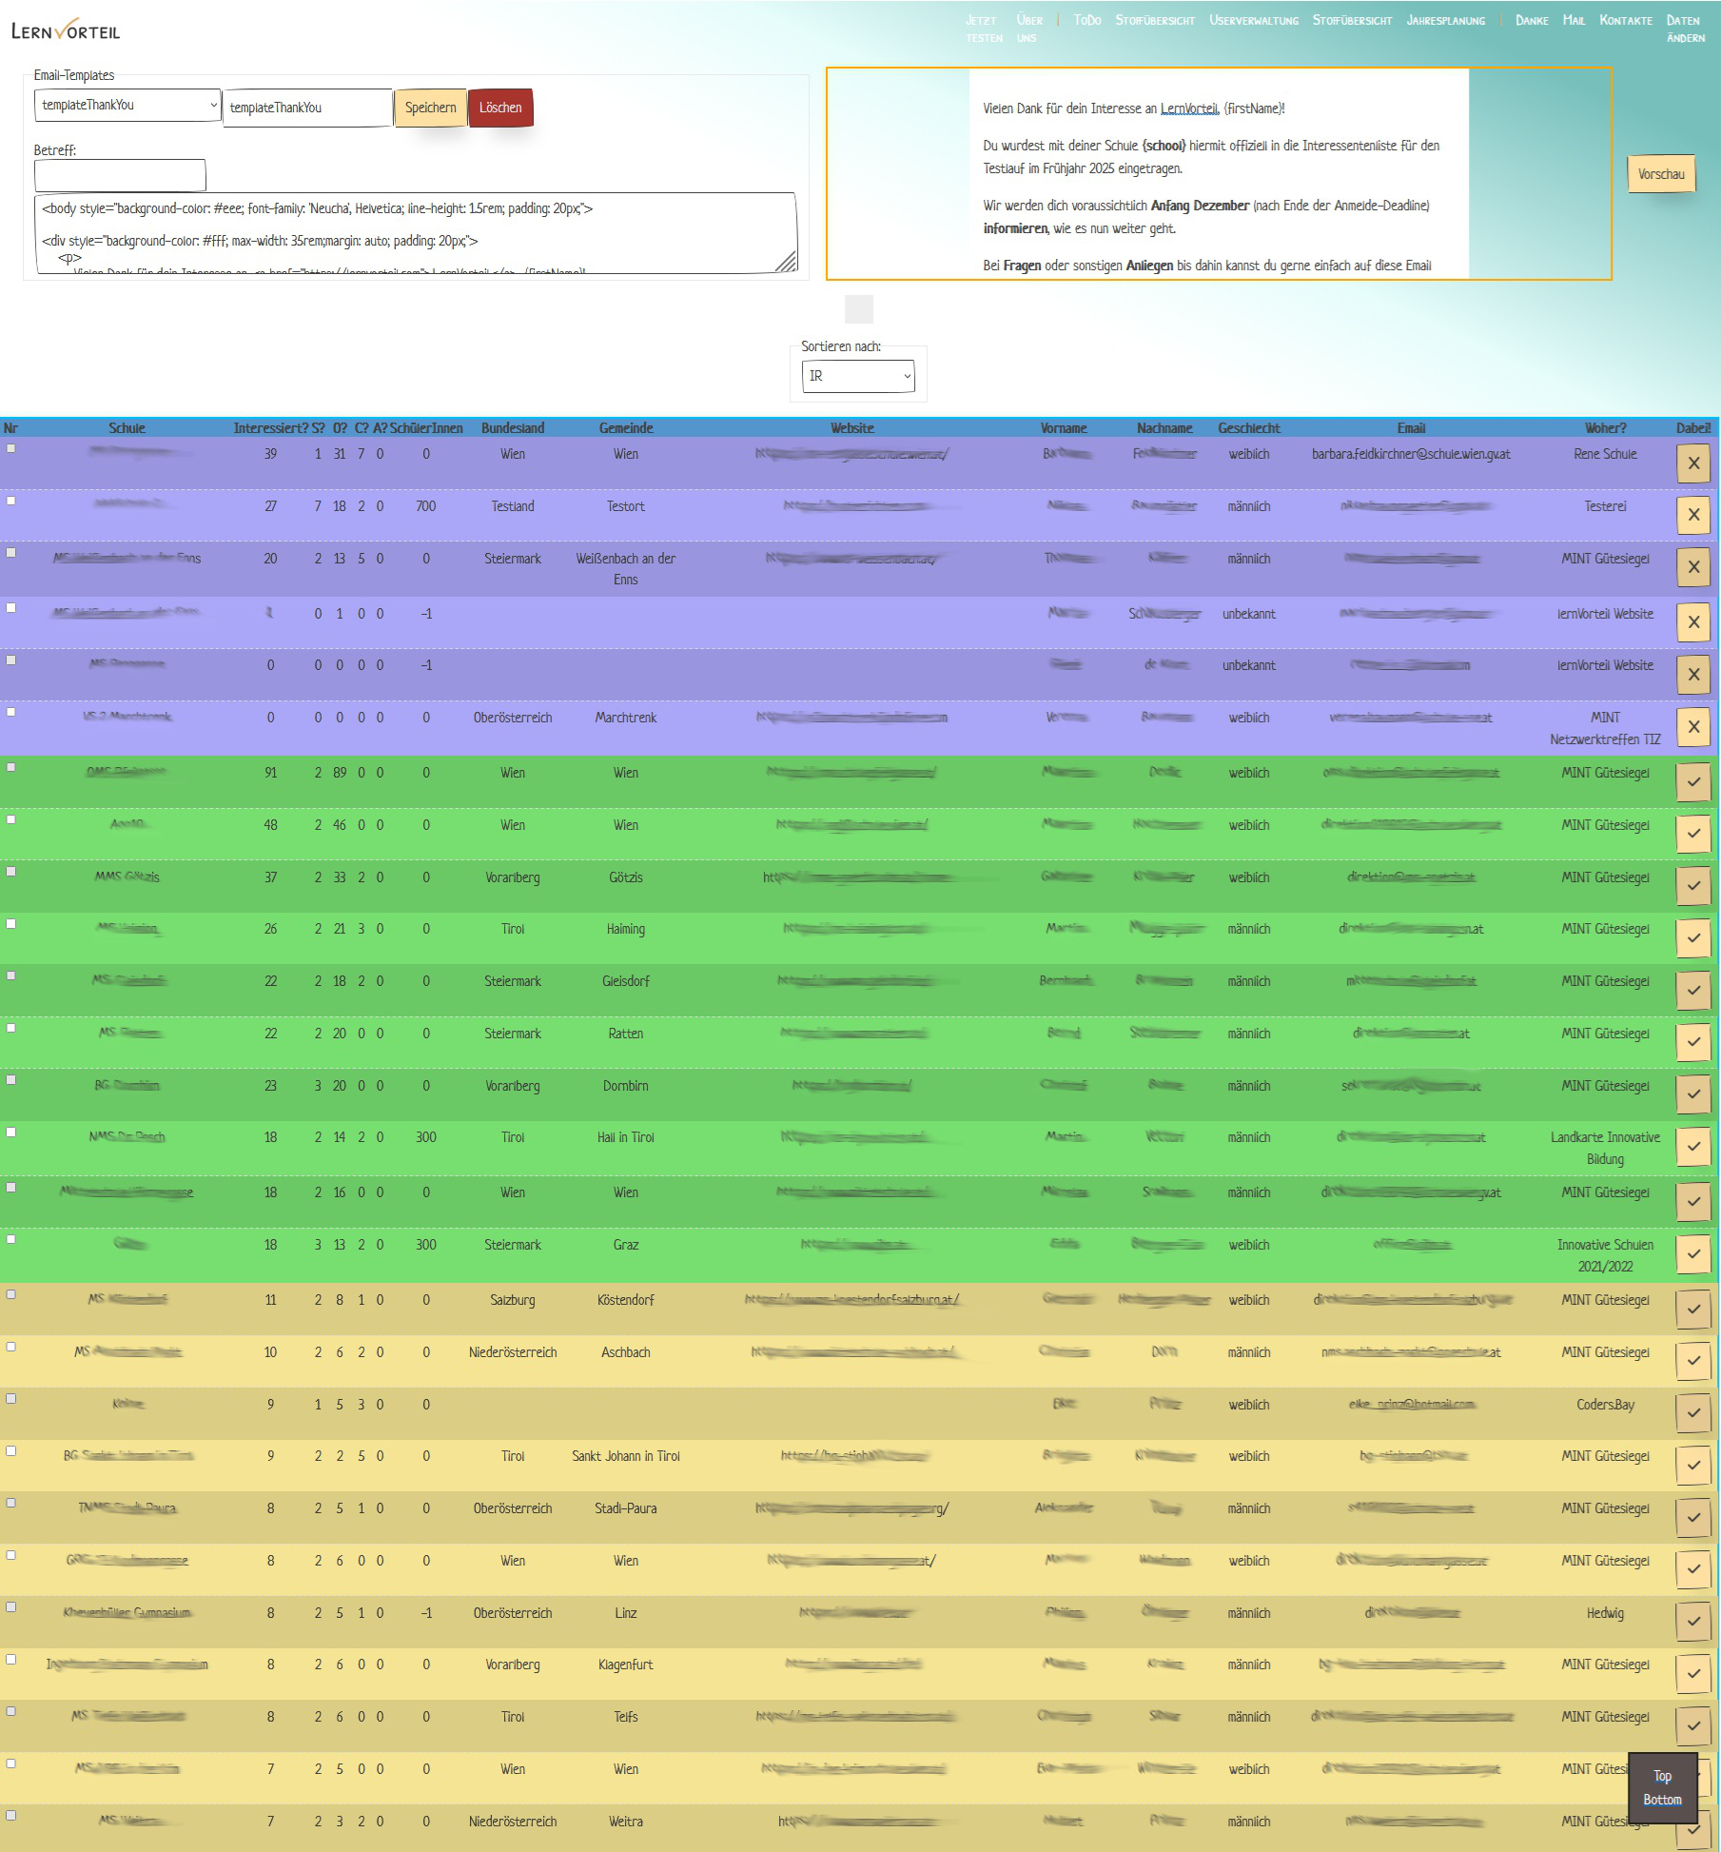
Task: Go to Jahresplanung in the navigation
Action: 1445,20
